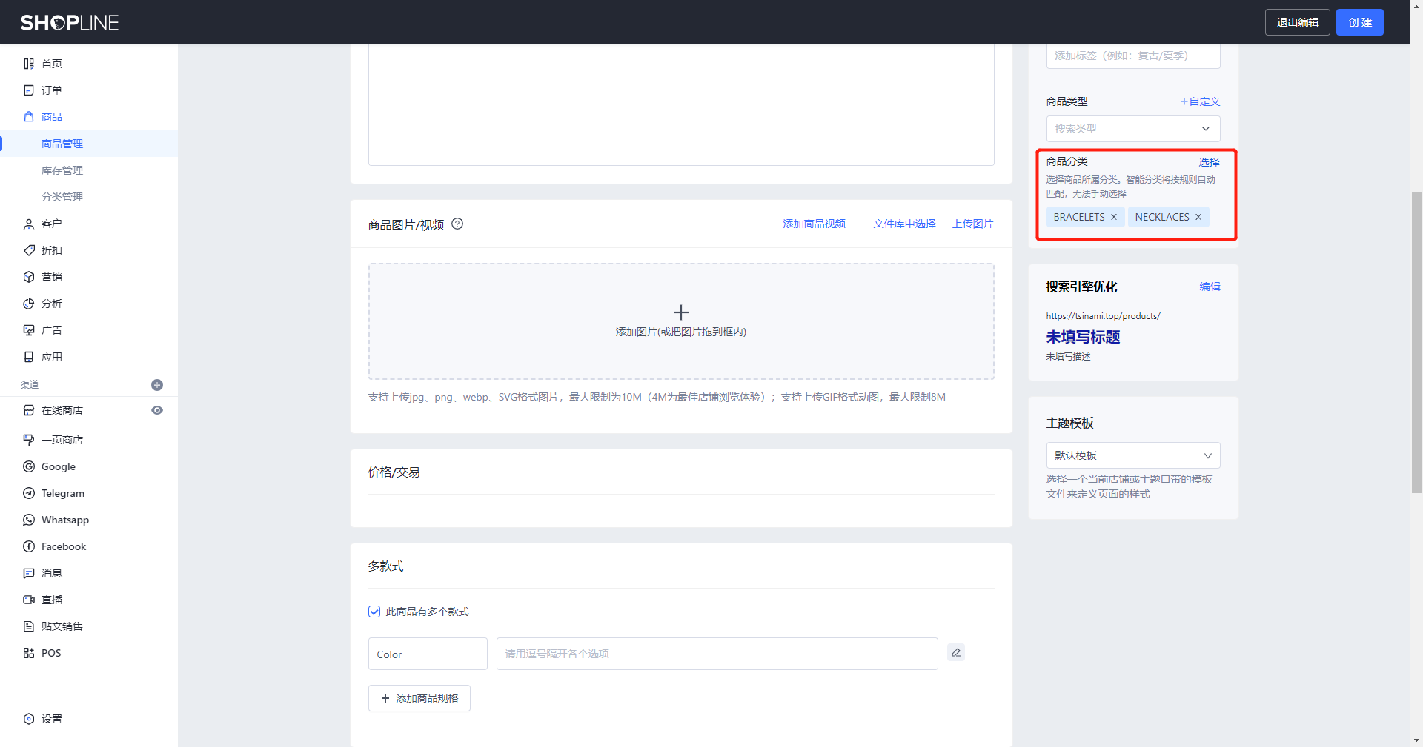Click the Color spec name input field
The width and height of the screenshot is (1423, 747).
(x=428, y=654)
